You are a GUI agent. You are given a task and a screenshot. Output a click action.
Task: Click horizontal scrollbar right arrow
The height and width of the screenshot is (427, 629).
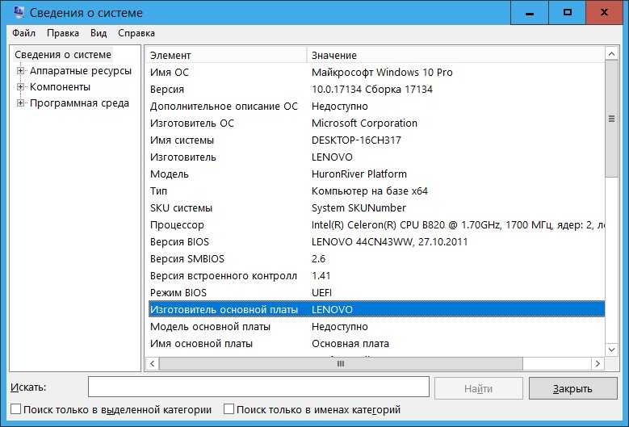598,364
